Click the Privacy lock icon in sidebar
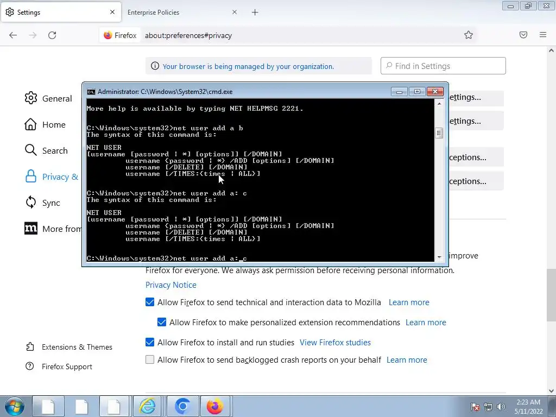The height and width of the screenshot is (417, 556). tap(31, 176)
